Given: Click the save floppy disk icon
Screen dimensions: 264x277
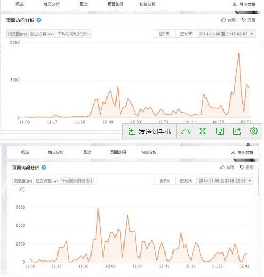Looking at the screenshot, I should [220, 131].
